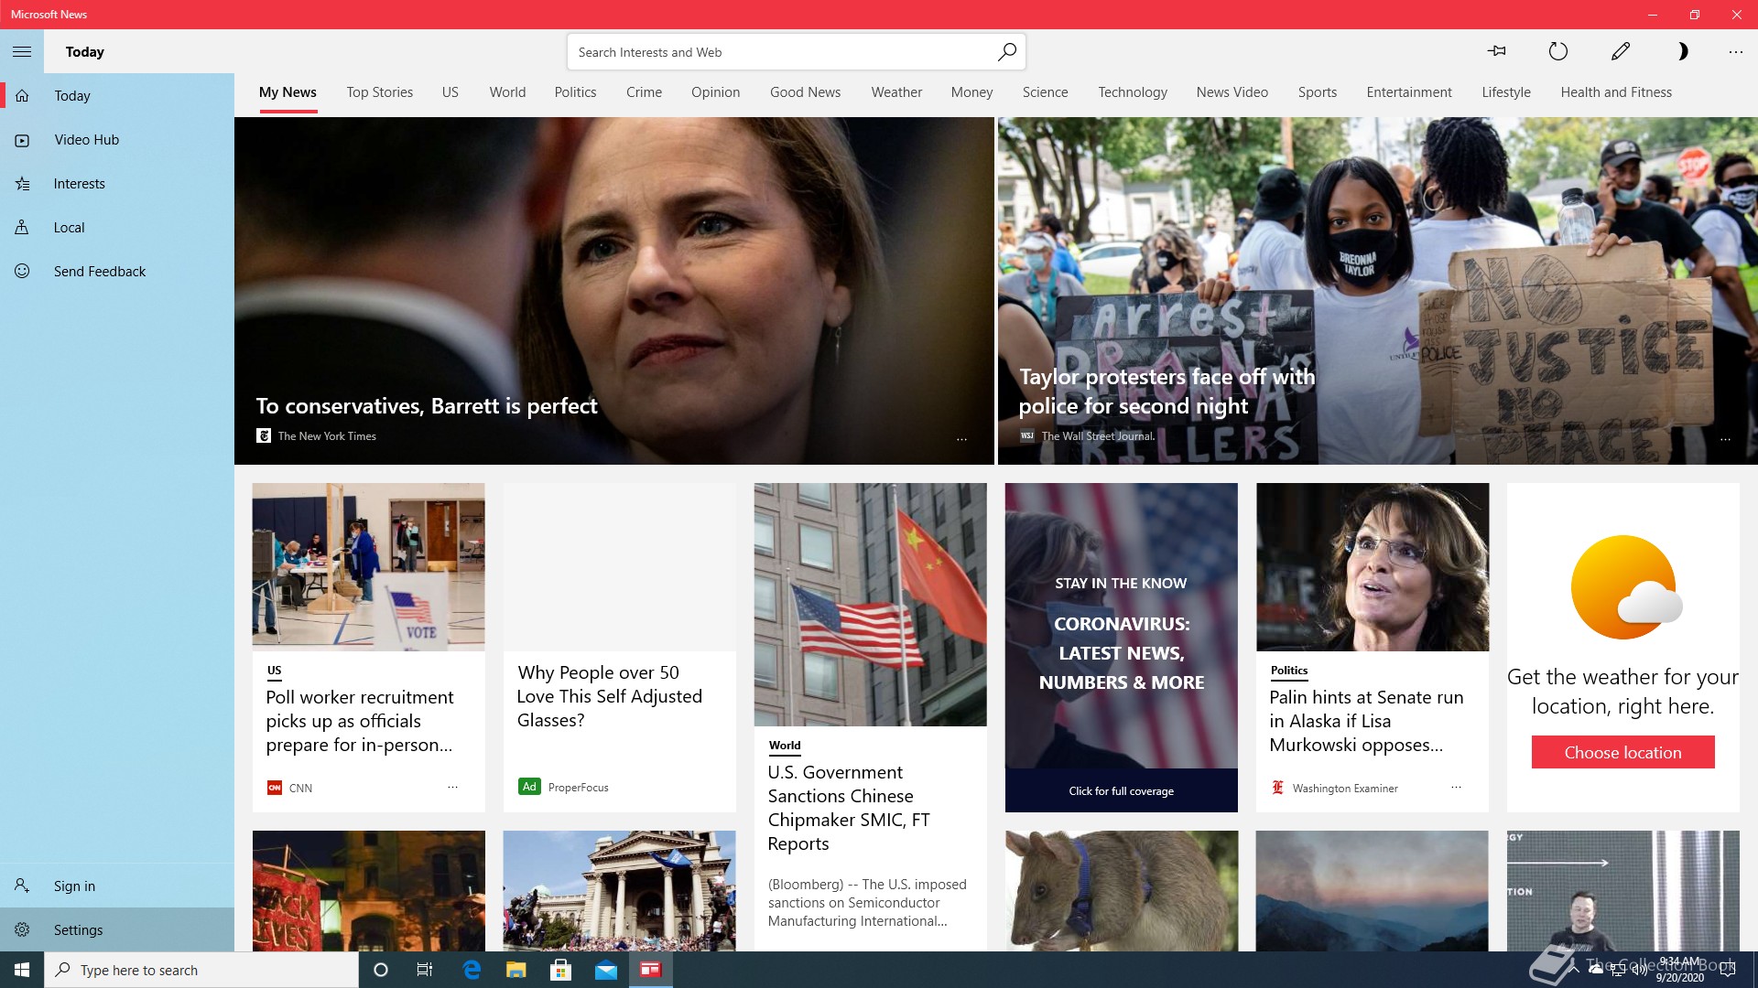Open more options on Taylor protesters story
This screenshot has width=1758, height=988.
coord(1725,440)
